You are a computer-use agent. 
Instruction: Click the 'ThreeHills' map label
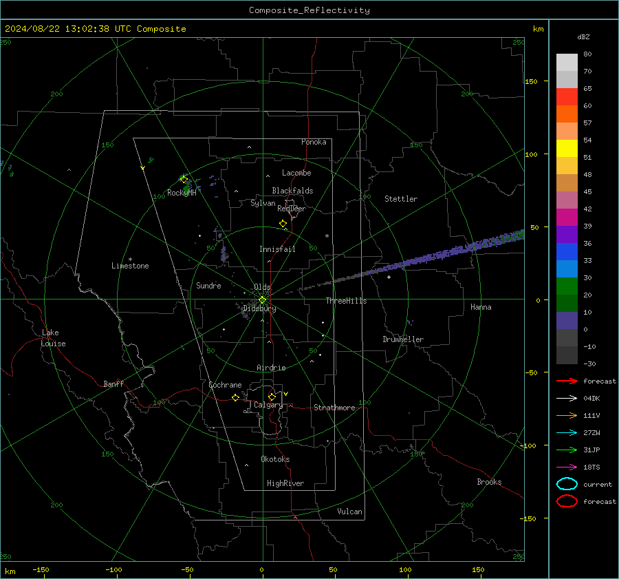point(346,301)
